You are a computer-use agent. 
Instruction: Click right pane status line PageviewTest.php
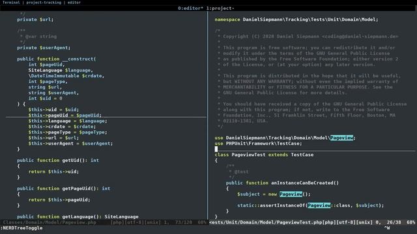(x=313, y=222)
